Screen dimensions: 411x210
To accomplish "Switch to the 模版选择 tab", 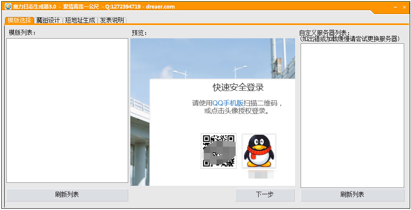I will [x=20, y=20].
